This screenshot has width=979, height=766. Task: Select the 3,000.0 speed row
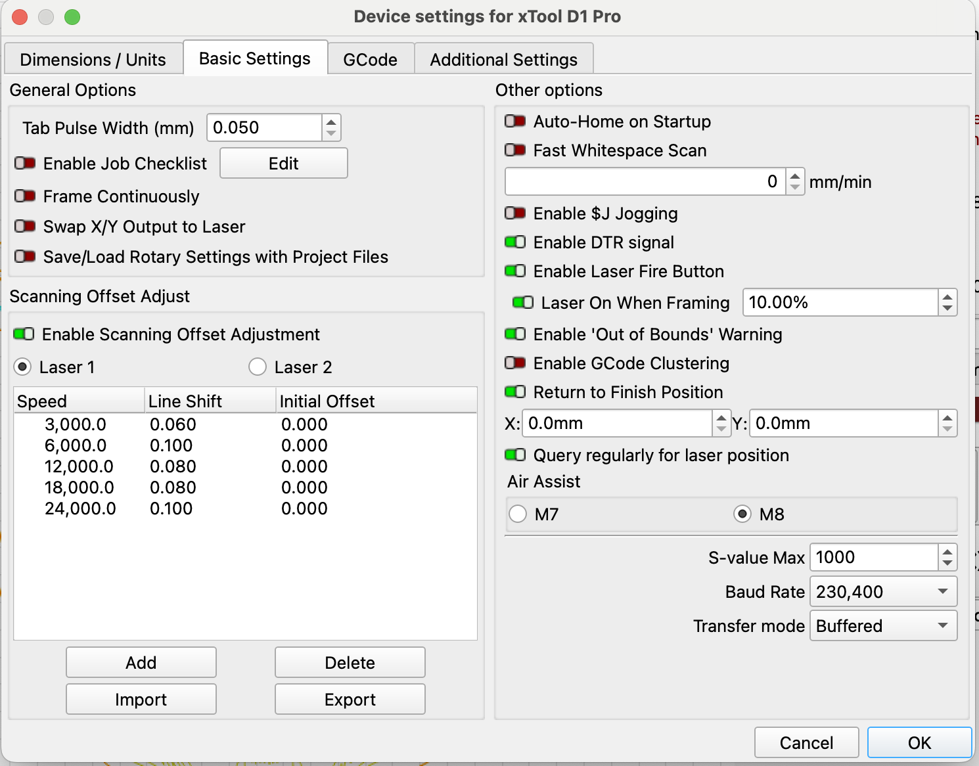coord(245,424)
